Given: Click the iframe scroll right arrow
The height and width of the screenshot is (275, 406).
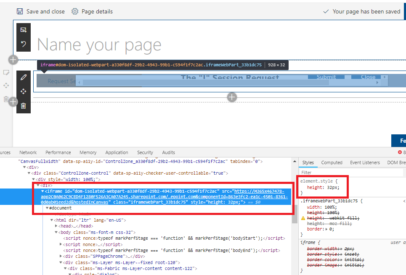Looking at the screenshot, I should click(x=377, y=82).
